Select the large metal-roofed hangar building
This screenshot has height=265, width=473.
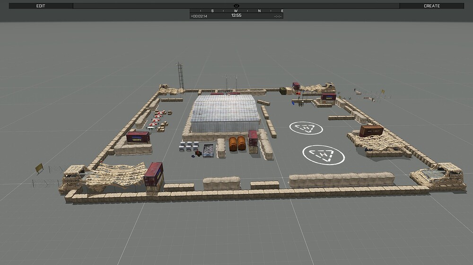(225, 114)
